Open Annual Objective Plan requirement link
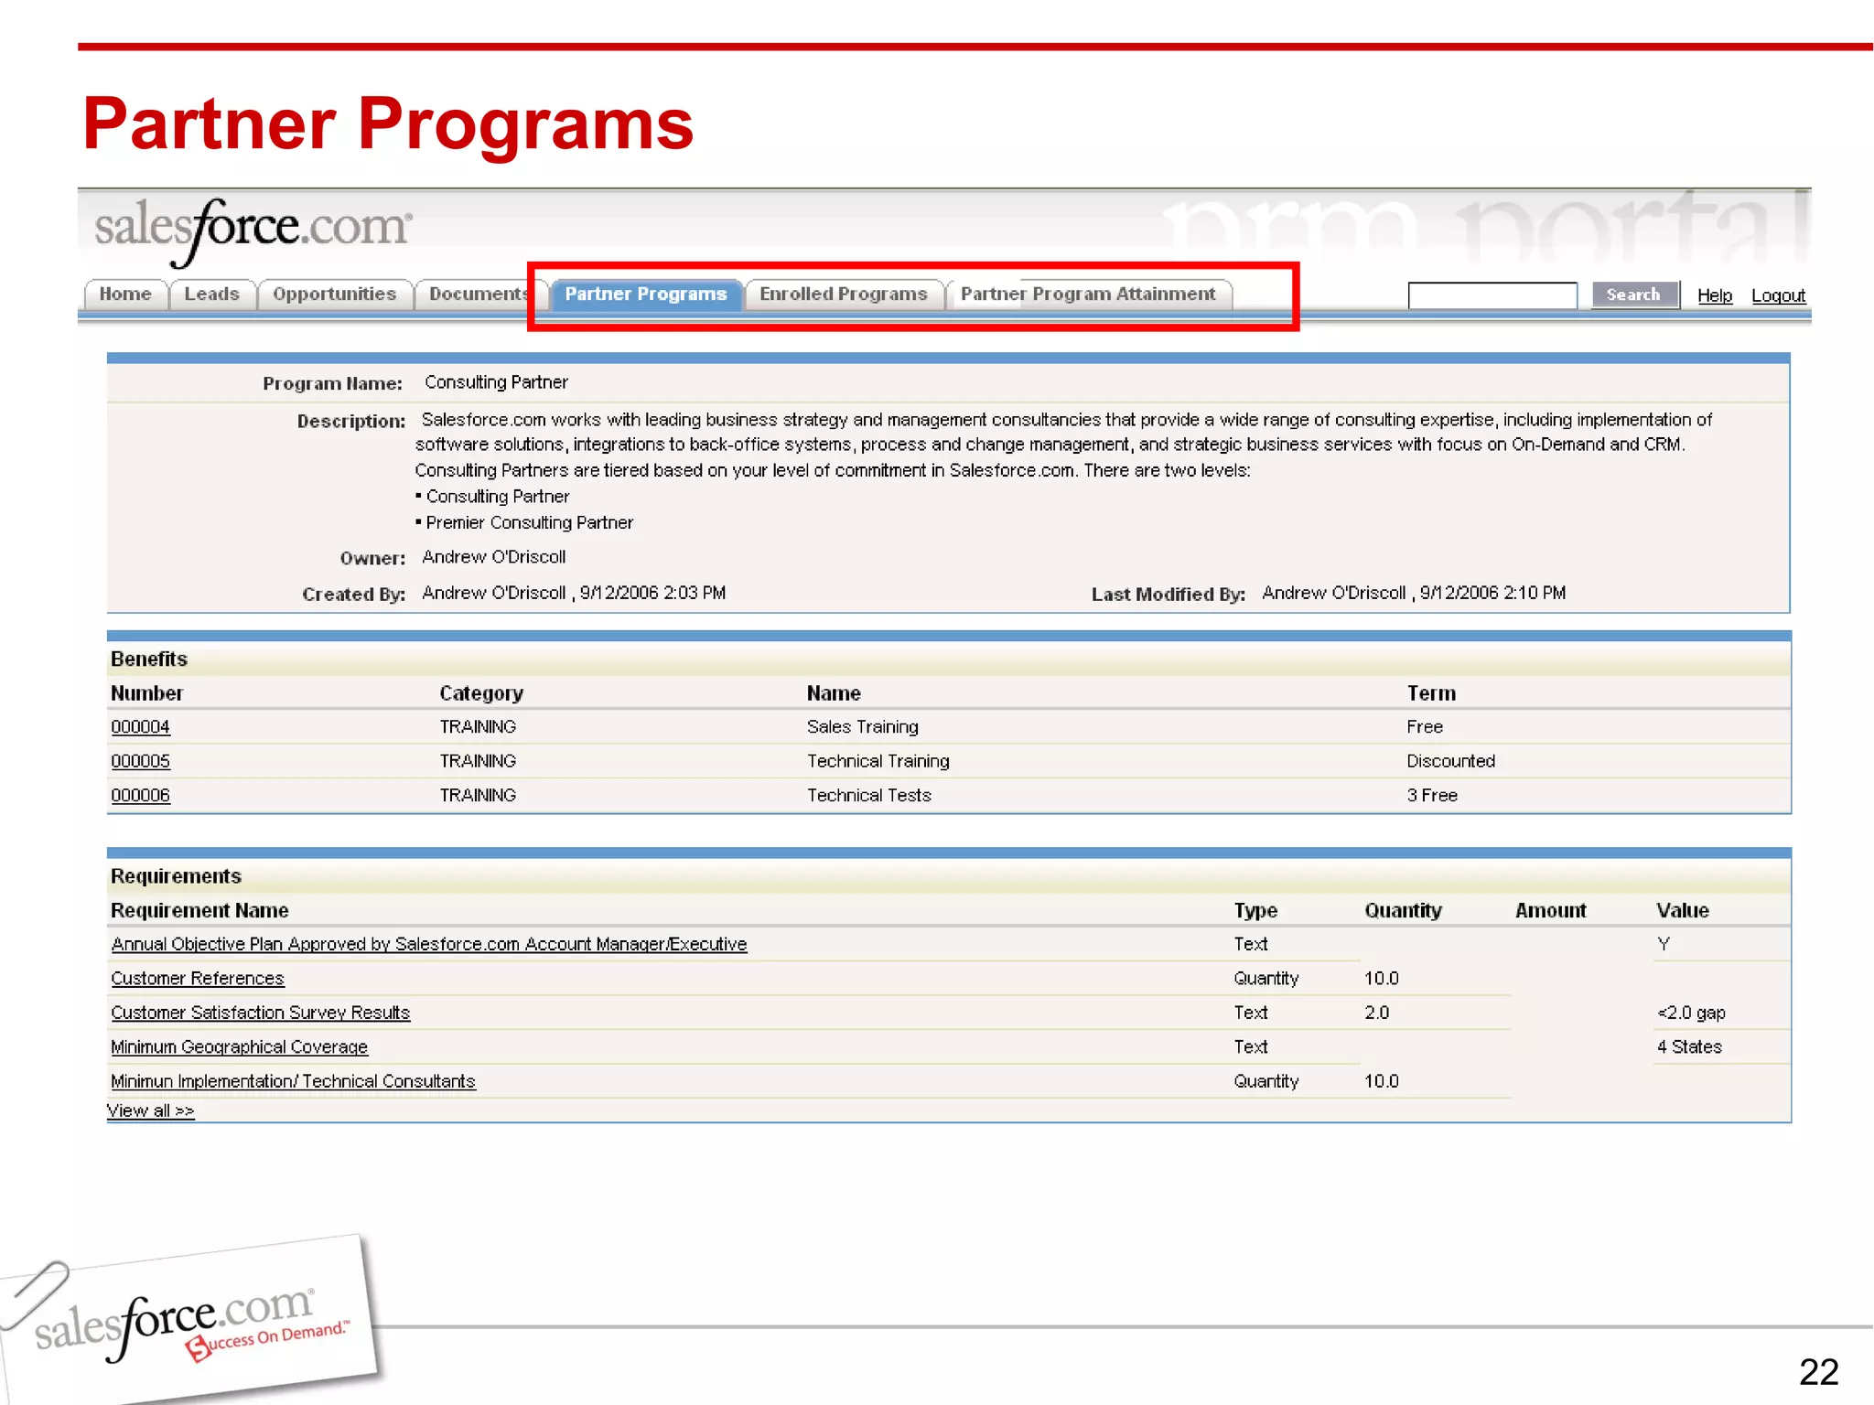The width and height of the screenshot is (1874, 1405). pos(429,944)
